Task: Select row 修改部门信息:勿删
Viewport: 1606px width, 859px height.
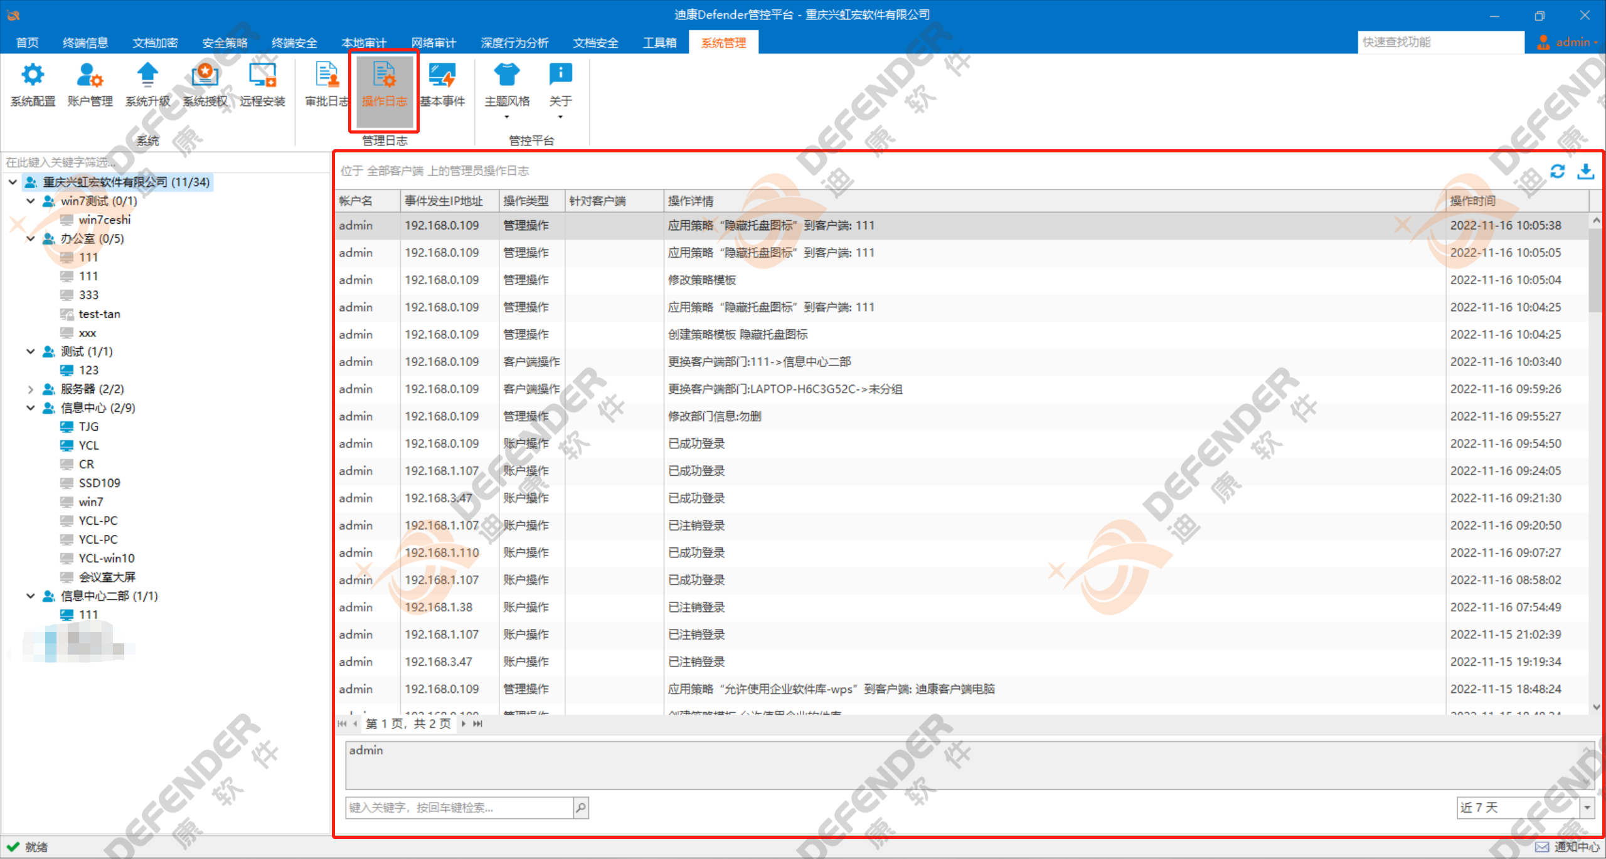Action: click(x=962, y=416)
